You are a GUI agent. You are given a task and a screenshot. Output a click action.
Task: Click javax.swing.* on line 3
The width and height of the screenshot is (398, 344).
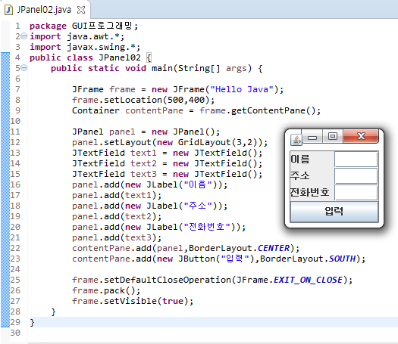(101, 47)
